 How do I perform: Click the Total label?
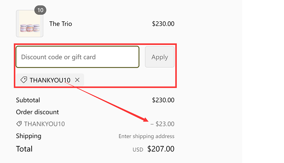click(24, 149)
